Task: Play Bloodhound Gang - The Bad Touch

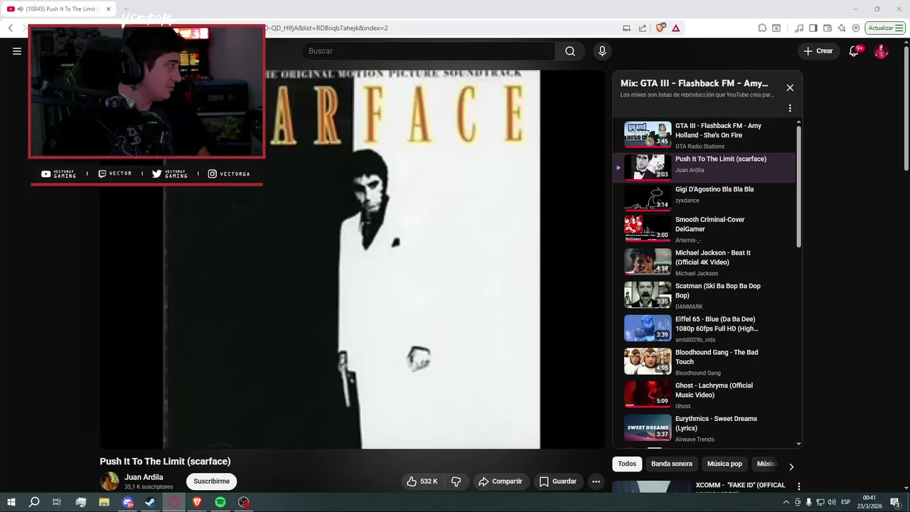Action: click(x=704, y=362)
